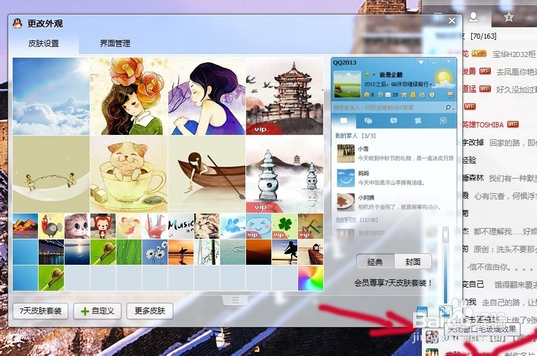This screenshot has height=356, width=537.
Task: Apply the swirl lollipop skin
Action: (129, 226)
